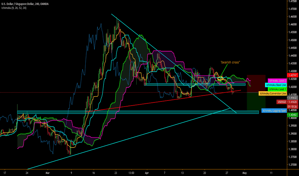The width and height of the screenshot is (299, 176).
Task: Click the 1.45000 price axis label
Action: click(293, 40)
